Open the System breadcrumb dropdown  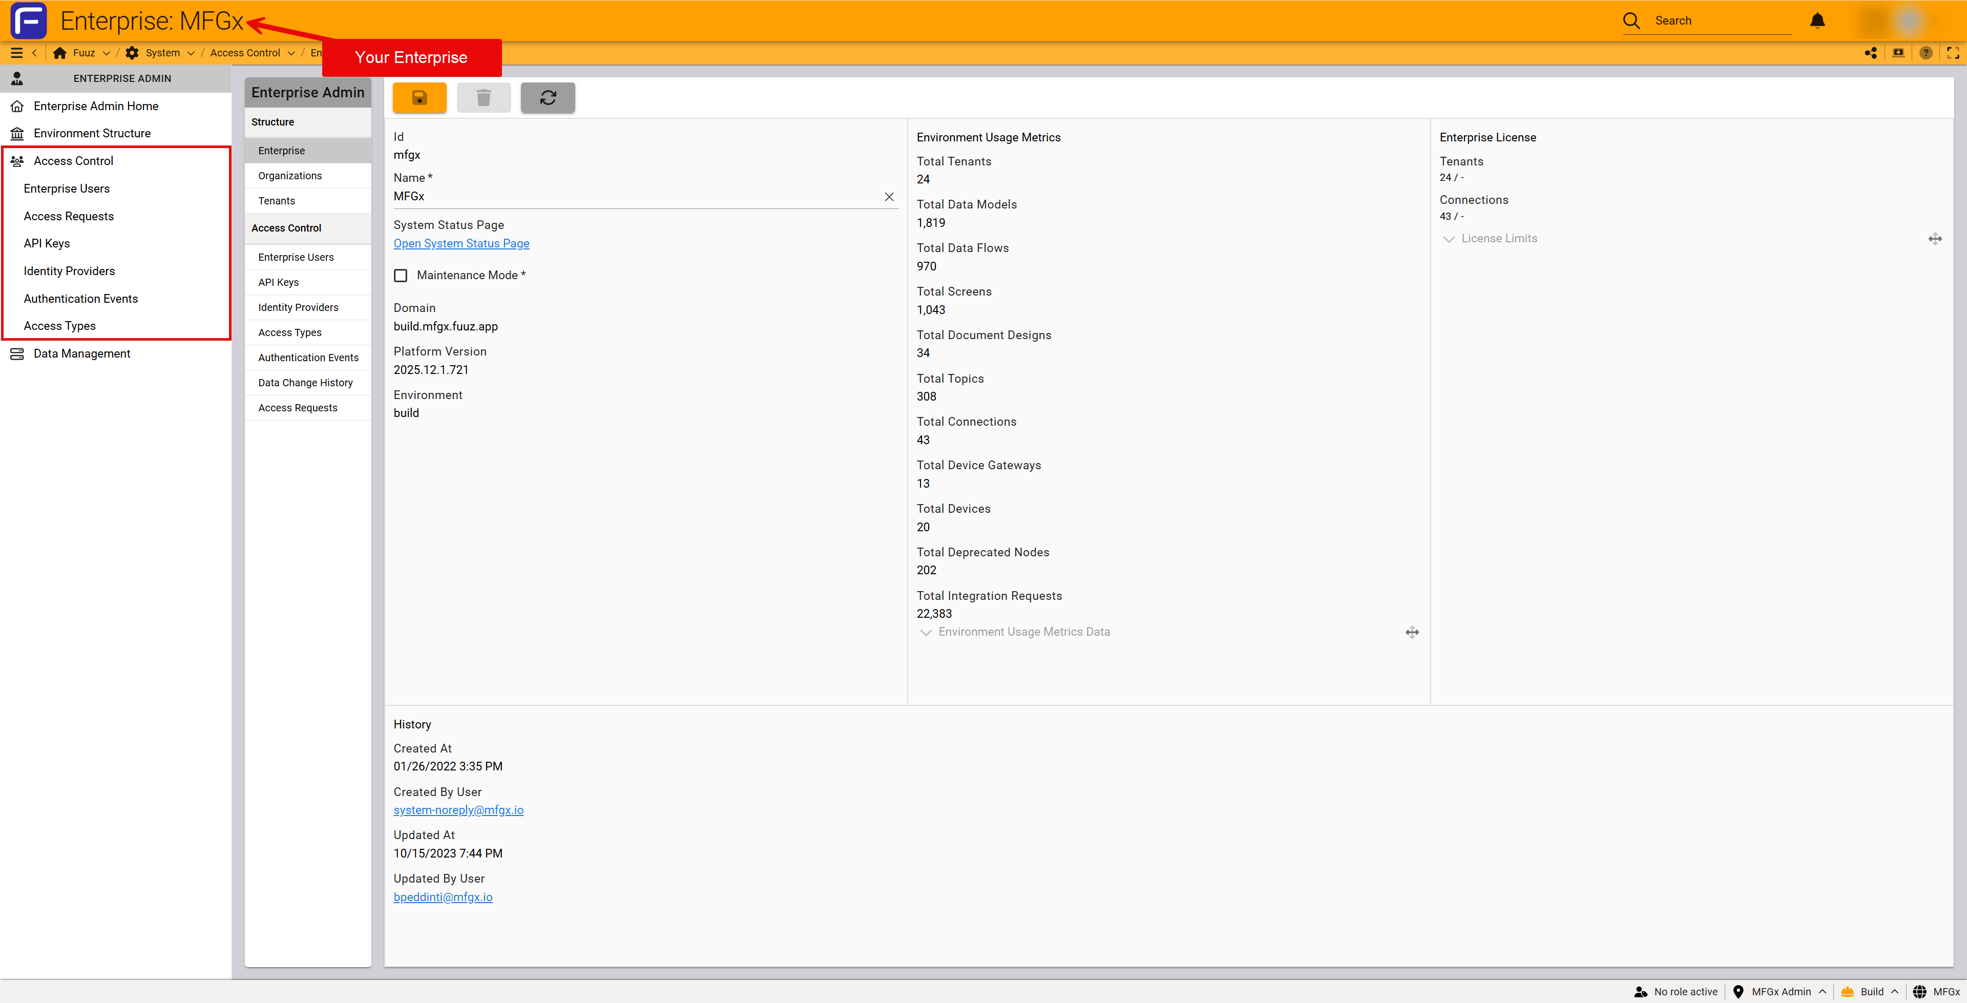point(191,53)
